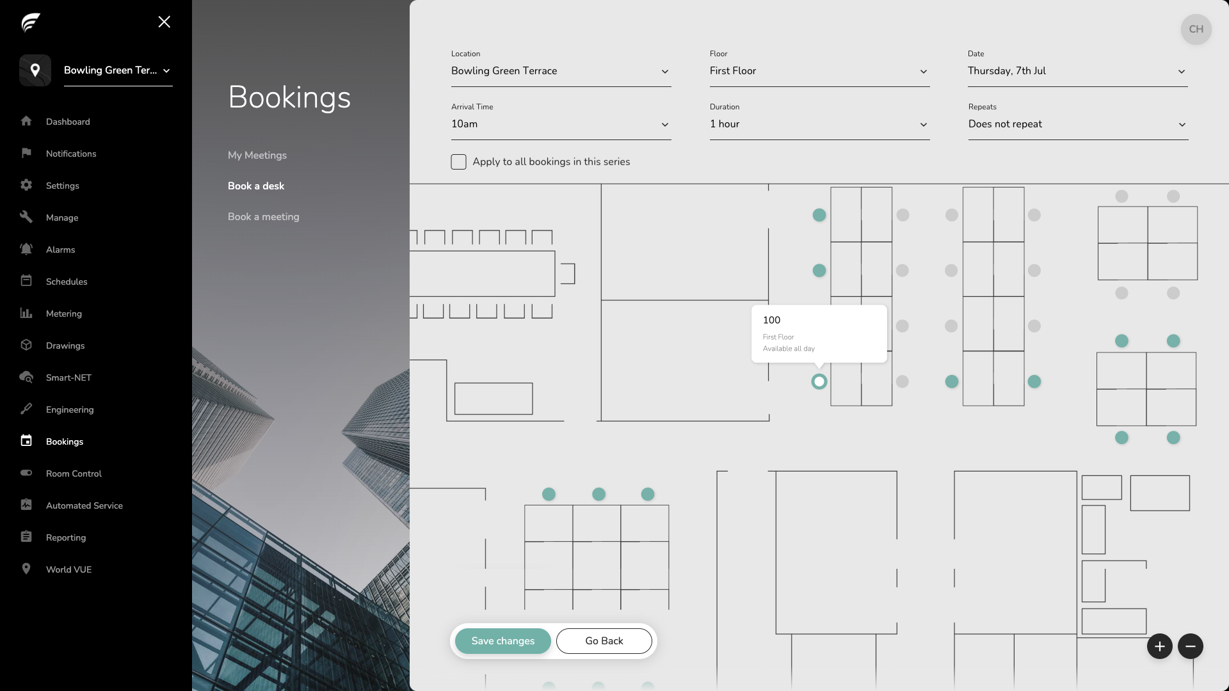Image resolution: width=1229 pixels, height=691 pixels.
Task: Click the Metering bar chart icon
Action: [x=26, y=313]
